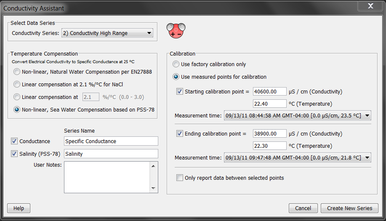Click the User Notes scrollbar down arrow
Viewport: 386px width, 221px height.
[x=153, y=188]
